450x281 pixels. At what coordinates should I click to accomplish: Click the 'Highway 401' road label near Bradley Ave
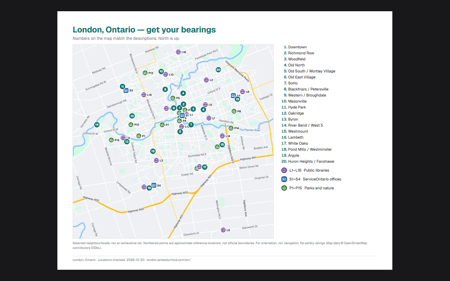tap(248, 158)
